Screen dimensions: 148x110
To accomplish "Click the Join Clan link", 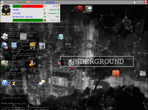I will click(29, 17).
